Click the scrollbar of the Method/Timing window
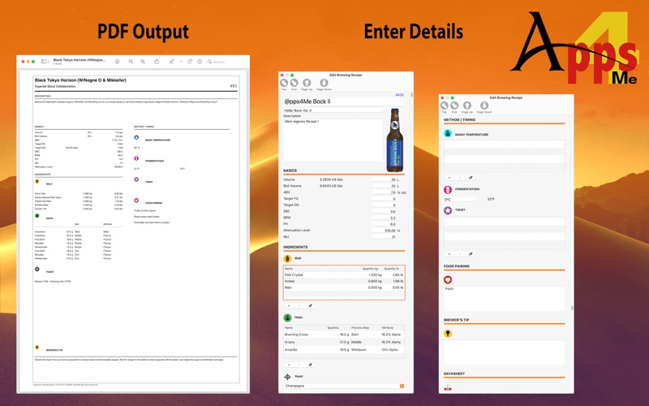 572,308
